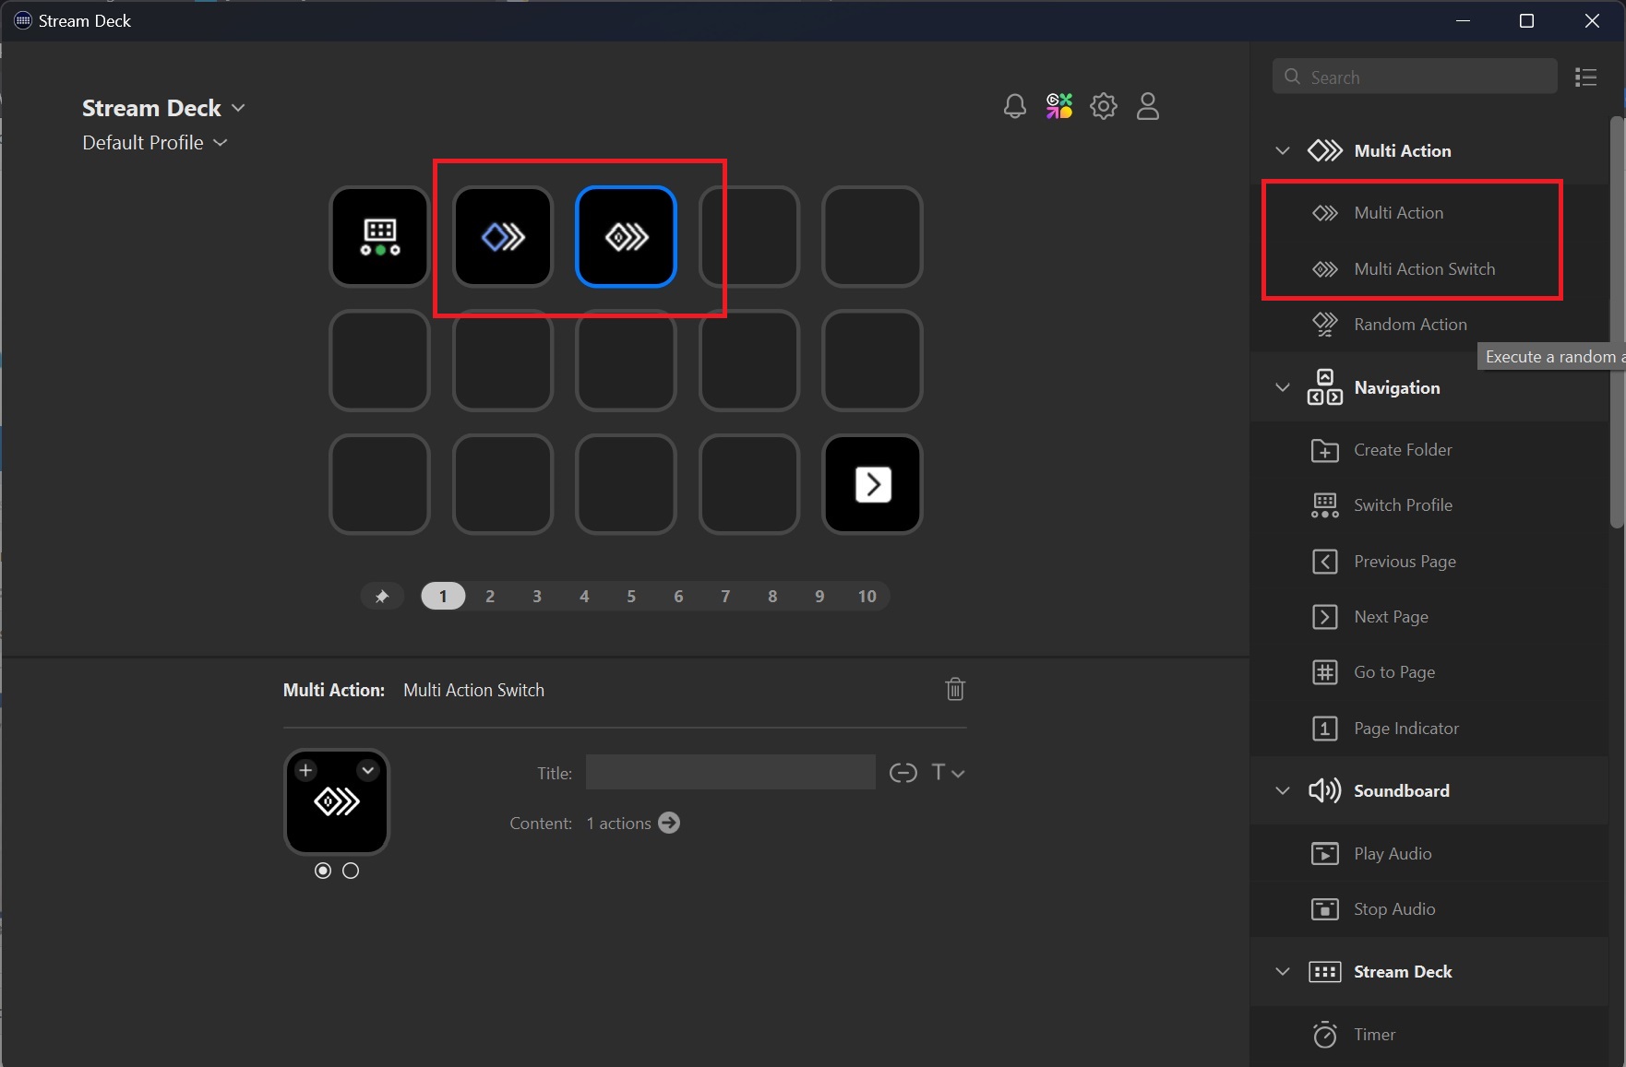This screenshot has height=1067, width=1626.
Task: Select the Switch Profile key on grid
Action: (379, 237)
